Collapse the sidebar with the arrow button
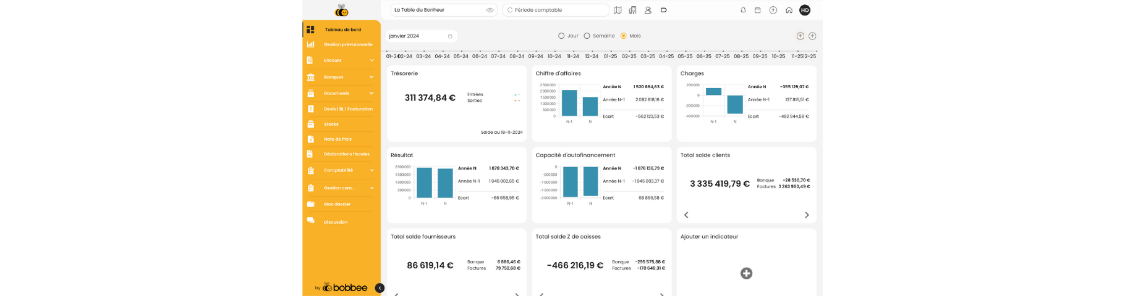The image size is (1125, 296). click(380, 288)
